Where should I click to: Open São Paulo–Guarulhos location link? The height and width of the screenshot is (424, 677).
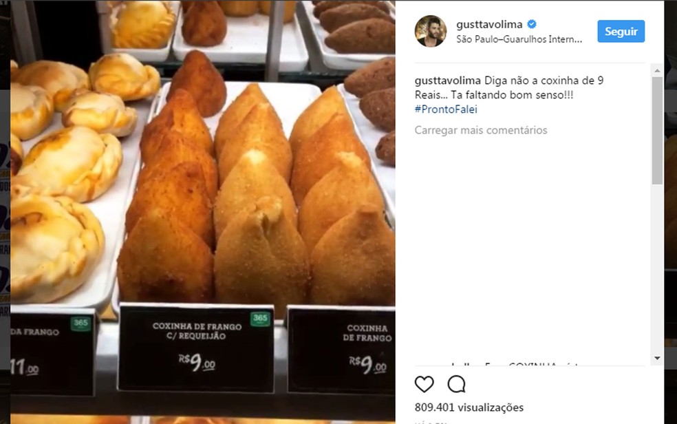pyautogui.click(x=519, y=39)
